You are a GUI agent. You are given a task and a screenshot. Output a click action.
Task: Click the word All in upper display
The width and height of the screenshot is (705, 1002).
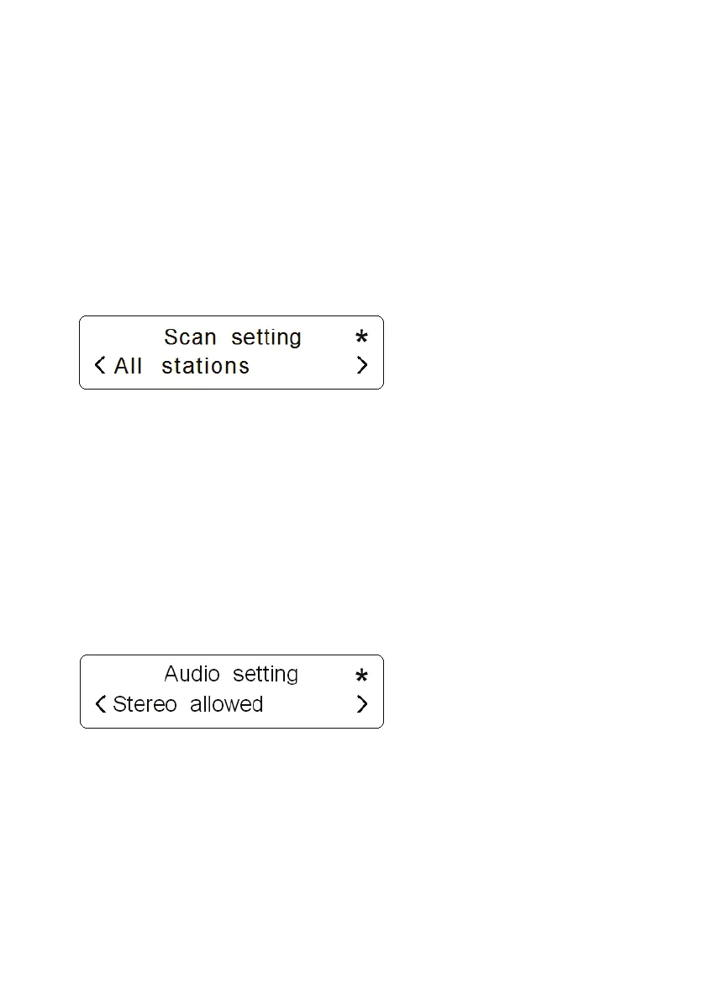[x=128, y=365]
